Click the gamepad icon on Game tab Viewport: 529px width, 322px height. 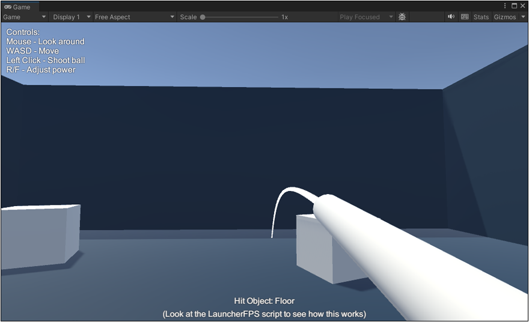(8, 7)
